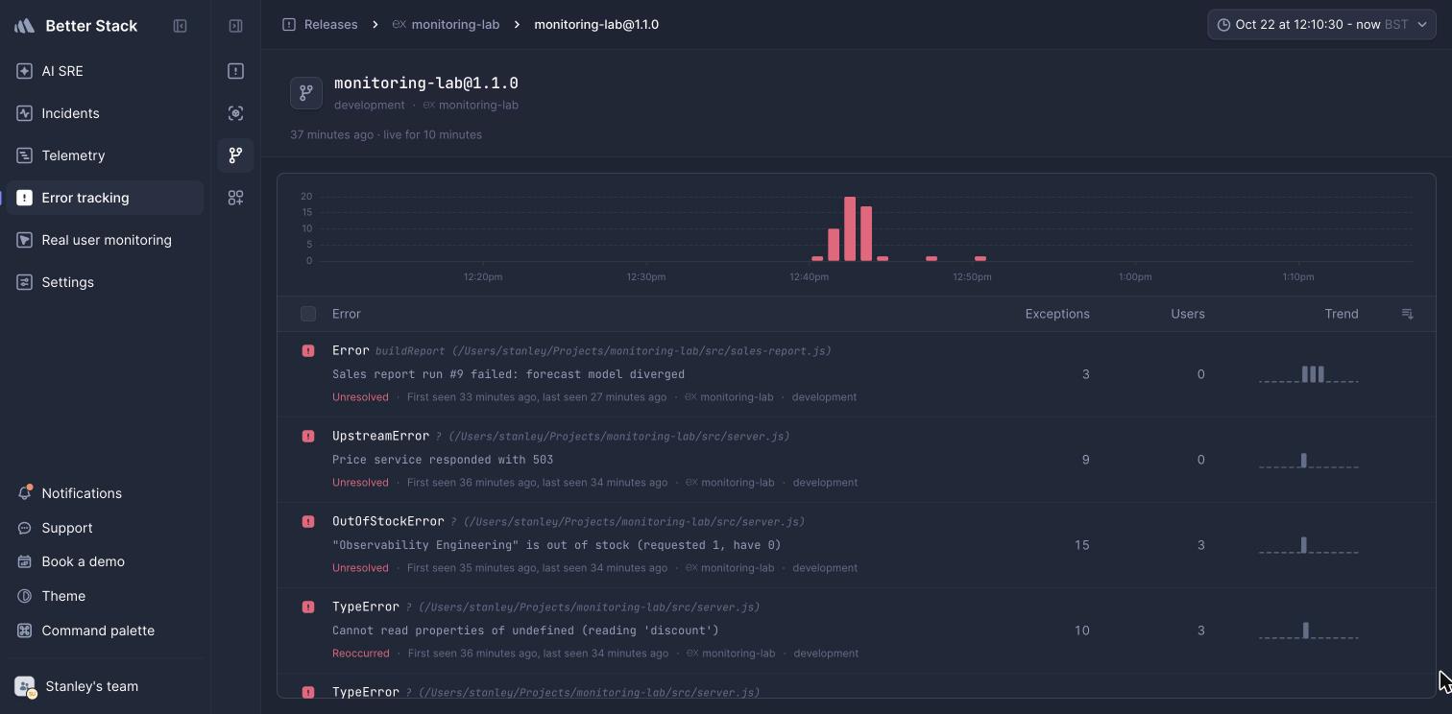The width and height of the screenshot is (1452, 714).
Task: Click the Reoccurred status label
Action: tap(361, 654)
